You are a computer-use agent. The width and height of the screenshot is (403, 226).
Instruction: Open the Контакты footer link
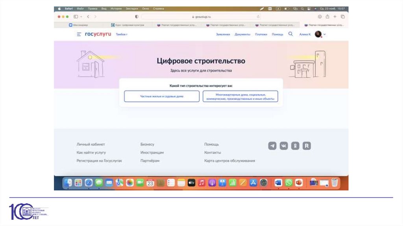click(x=213, y=152)
